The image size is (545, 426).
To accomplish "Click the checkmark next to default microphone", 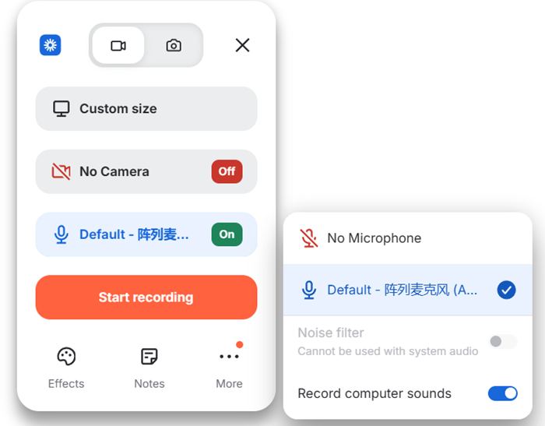I will point(506,290).
